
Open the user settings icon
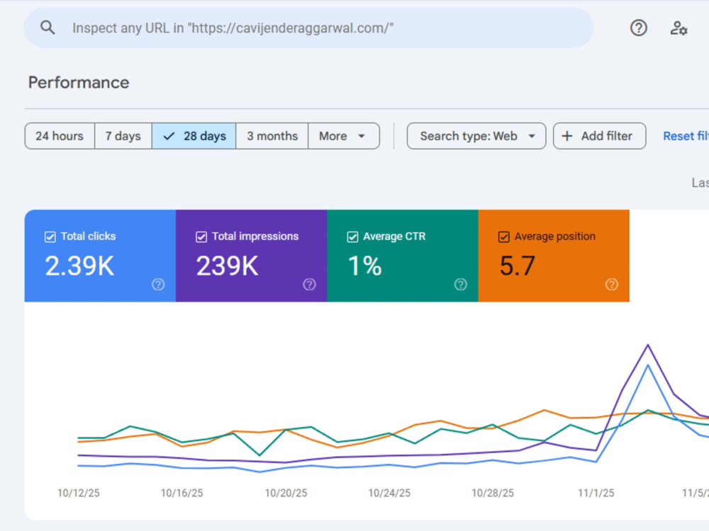point(679,28)
